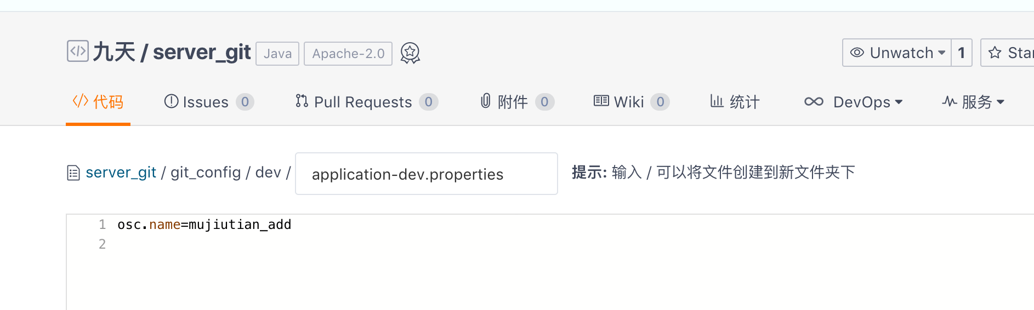The width and height of the screenshot is (1034, 310).
Task: Click the DevOps infinity icon
Action: [814, 102]
